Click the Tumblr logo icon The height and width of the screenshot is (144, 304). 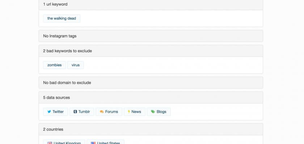75,112
